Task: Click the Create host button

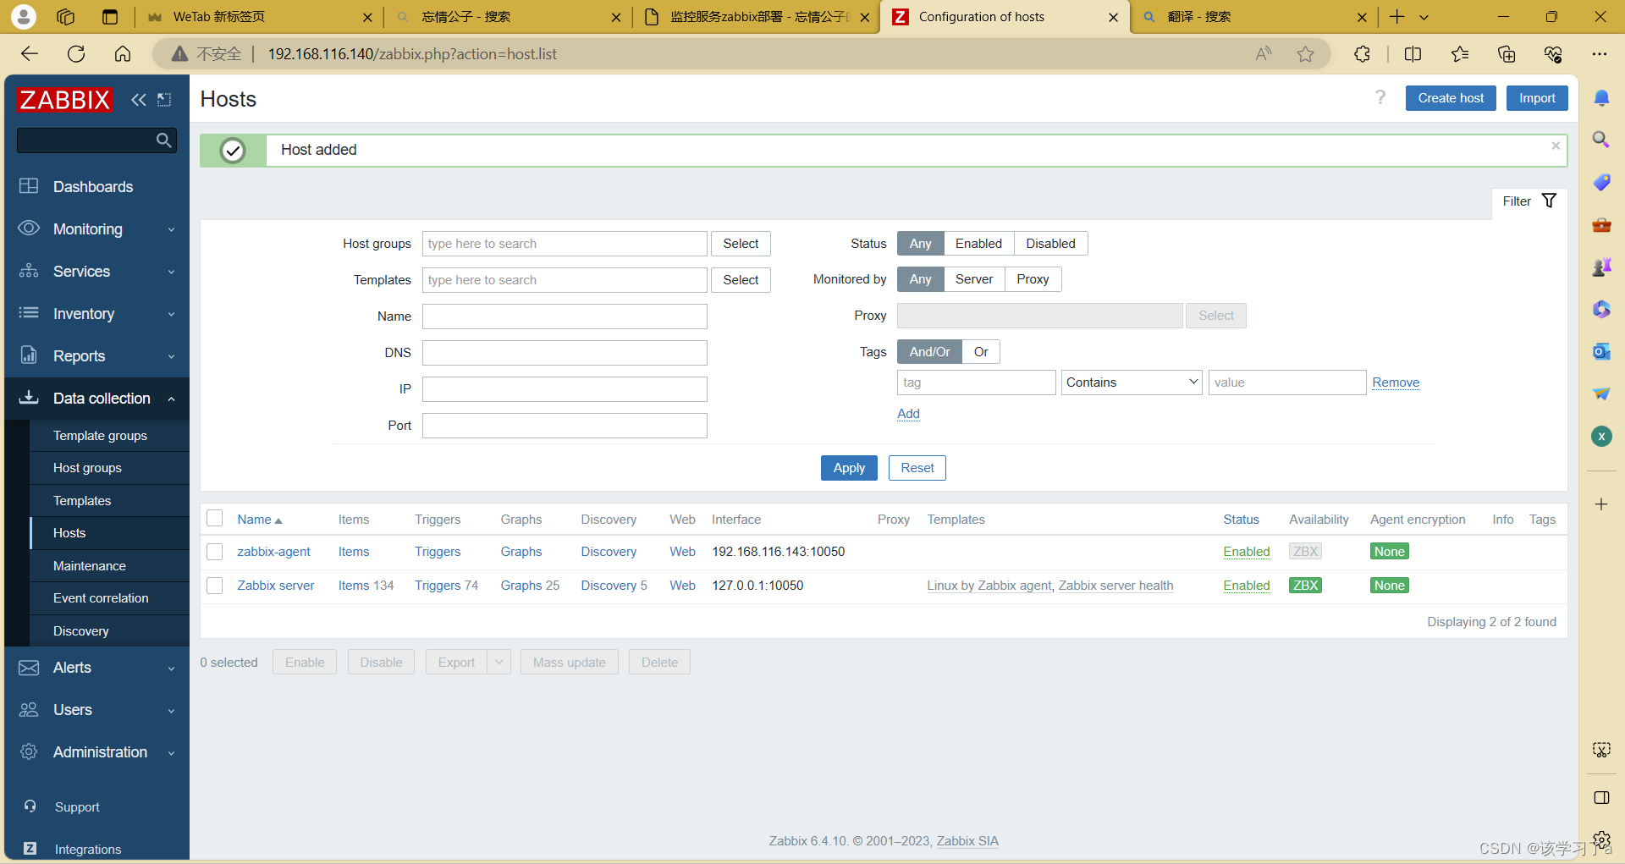Action: [1451, 98]
